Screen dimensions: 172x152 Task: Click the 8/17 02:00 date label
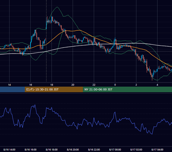tap(136, 149)
